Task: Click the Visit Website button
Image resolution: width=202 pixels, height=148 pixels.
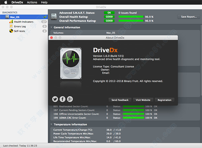Action: pyautogui.click(x=143, y=100)
